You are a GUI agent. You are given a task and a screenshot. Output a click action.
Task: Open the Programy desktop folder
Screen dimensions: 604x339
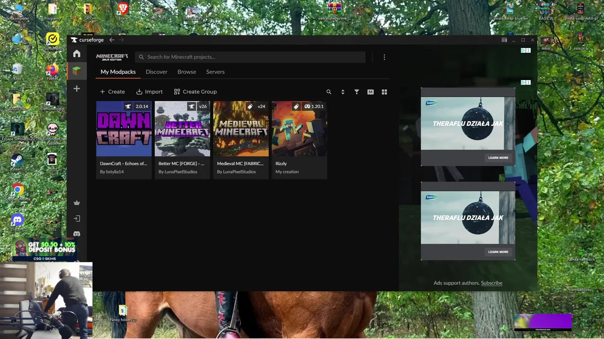click(x=52, y=11)
